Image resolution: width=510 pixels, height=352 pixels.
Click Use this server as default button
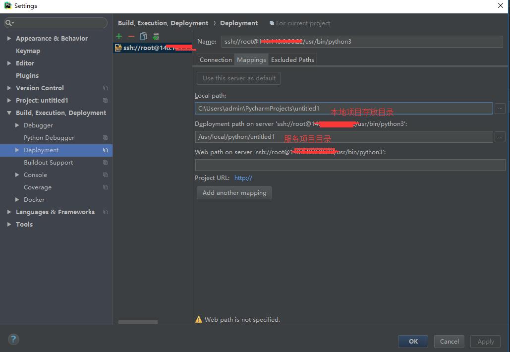click(239, 78)
